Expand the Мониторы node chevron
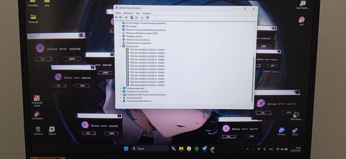 pyautogui.click(x=120, y=26)
